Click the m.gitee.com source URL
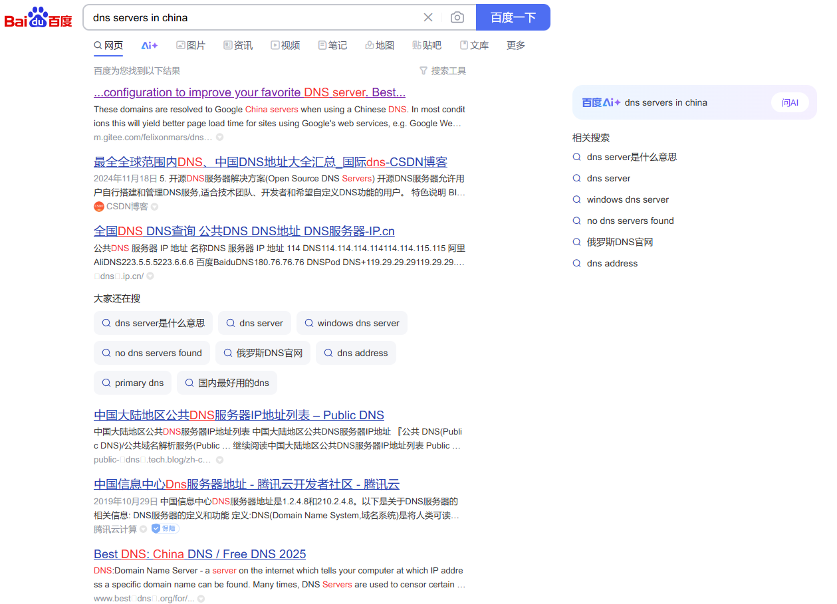The width and height of the screenshot is (837, 604). (x=153, y=138)
